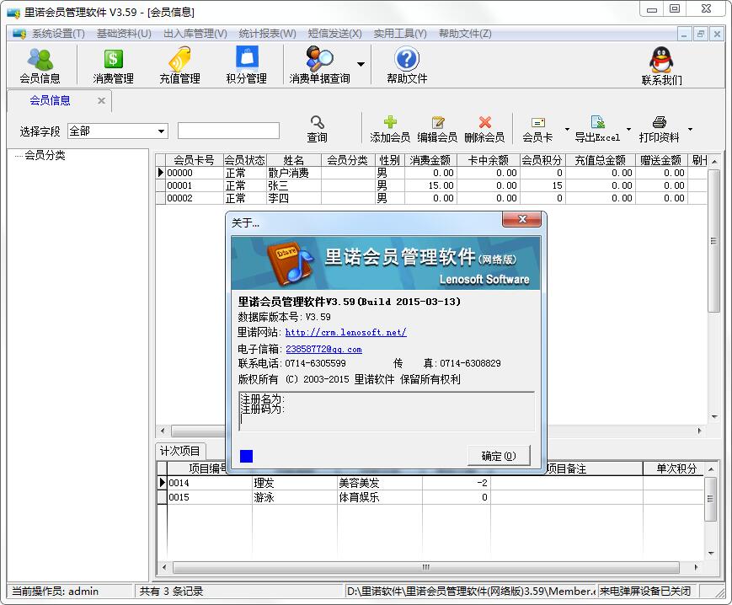The image size is (732, 605).
Task: Click the 会员积分 column header
Action: click(542, 160)
